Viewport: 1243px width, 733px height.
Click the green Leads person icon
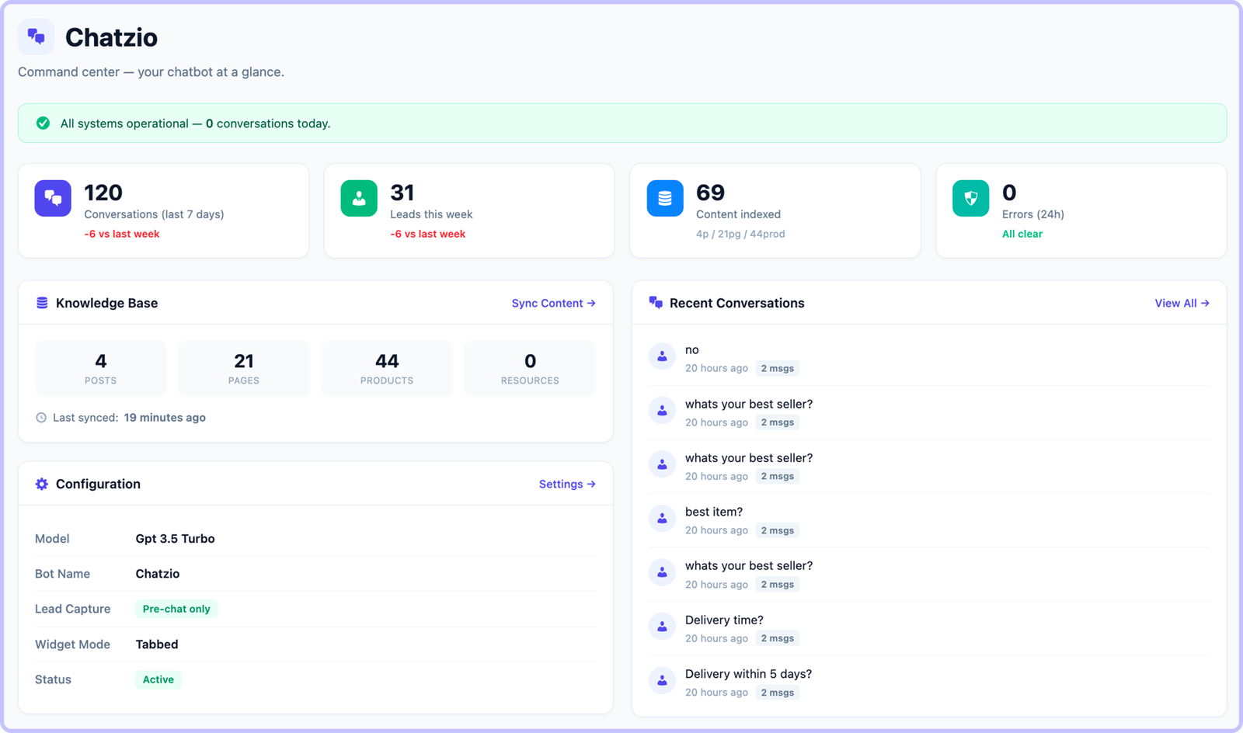click(x=359, y=198)
